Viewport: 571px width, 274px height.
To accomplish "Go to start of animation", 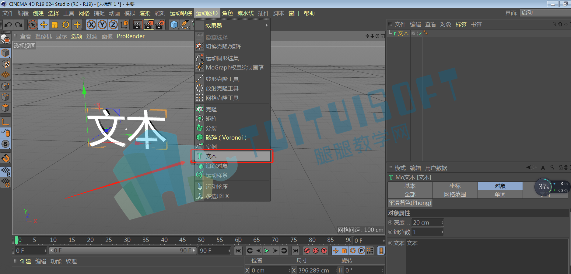I will pyautogui.click(x=238, y=251).
